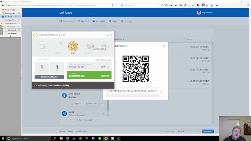
Task: Collapse the first CPU and GPU tab group
Action: 1,23
